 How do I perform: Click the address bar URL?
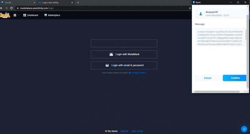click(37, 8)
